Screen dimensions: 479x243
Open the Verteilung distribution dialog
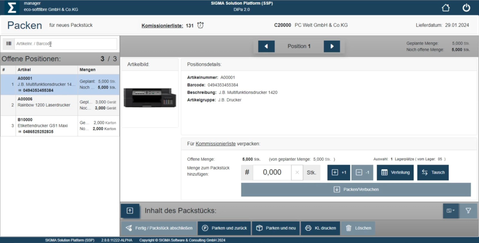coord(395,173)
